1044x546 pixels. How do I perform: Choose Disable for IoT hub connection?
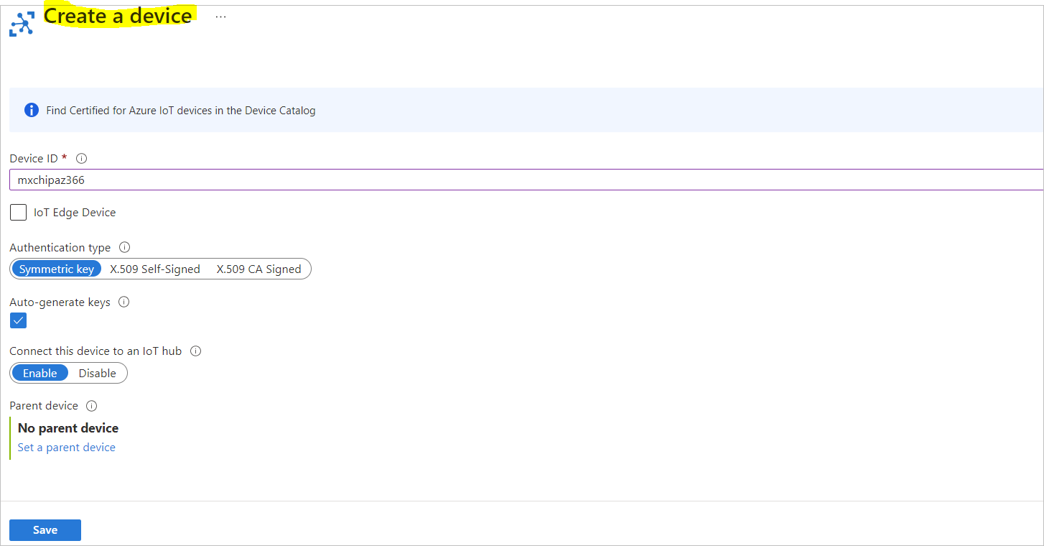pyautogui.click(x=98, y=373)
